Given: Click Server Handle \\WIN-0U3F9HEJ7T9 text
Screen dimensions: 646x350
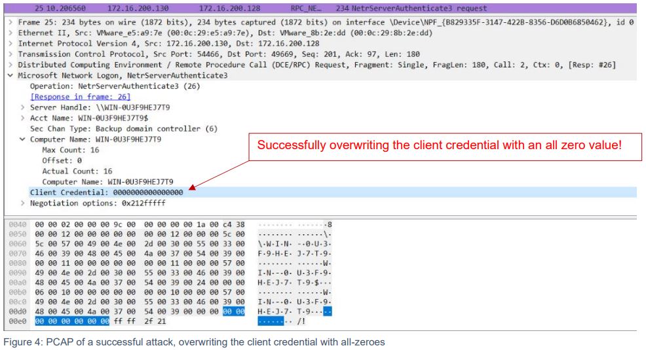Looking at the screenshot, I should point(100,107).
